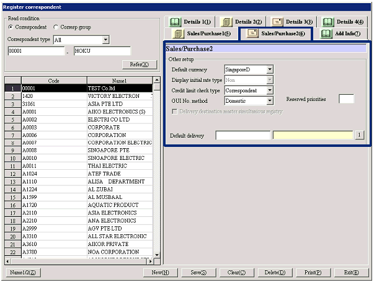Open the Default currency dropdown

pos(270,69)
